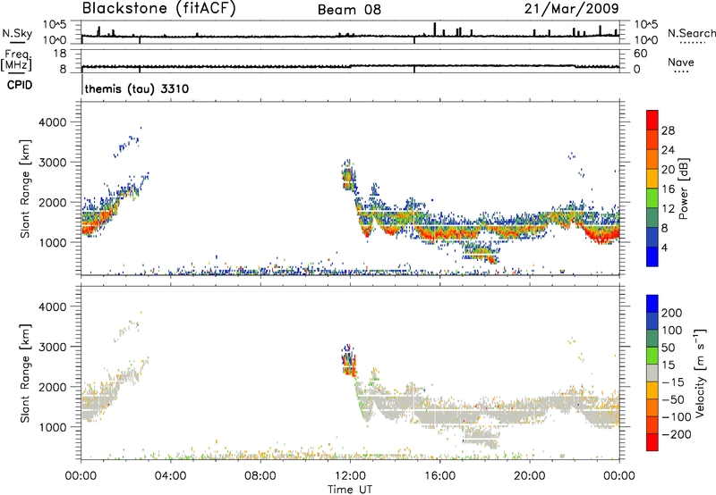Viewport: 716px width, 495px height.
Task: Click the "CPID" row label
Action: 20,85
